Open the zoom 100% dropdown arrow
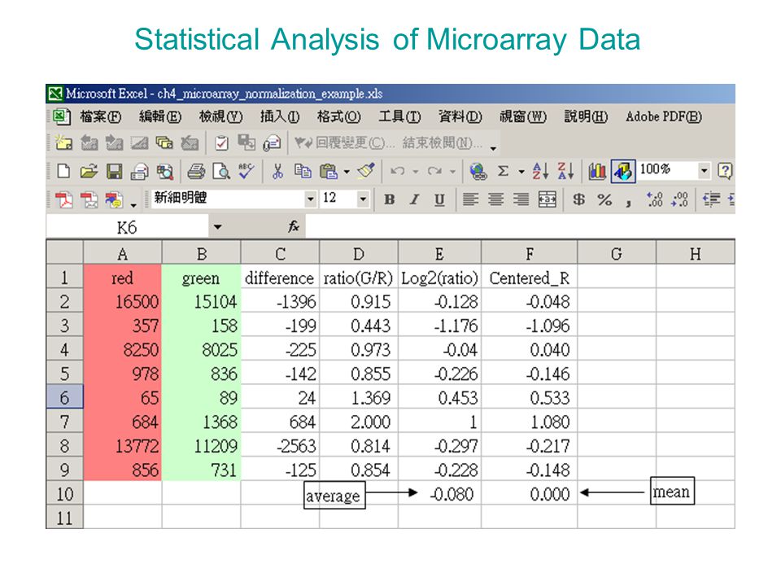Image resolution: width=781 pixels, height=586 pixels. (704, 171)
